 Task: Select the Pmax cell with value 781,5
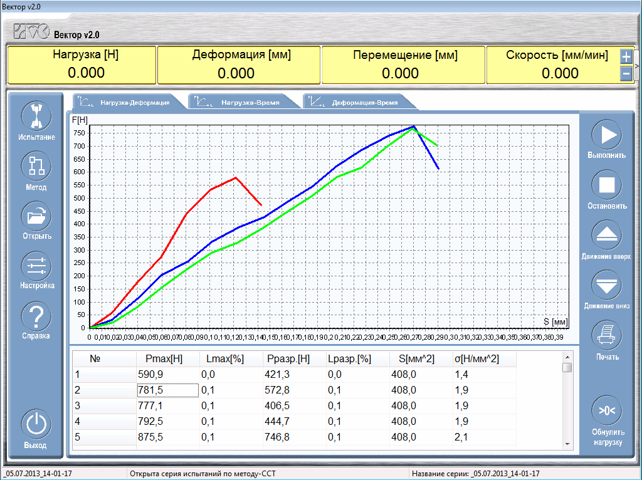tap(168, 390)
